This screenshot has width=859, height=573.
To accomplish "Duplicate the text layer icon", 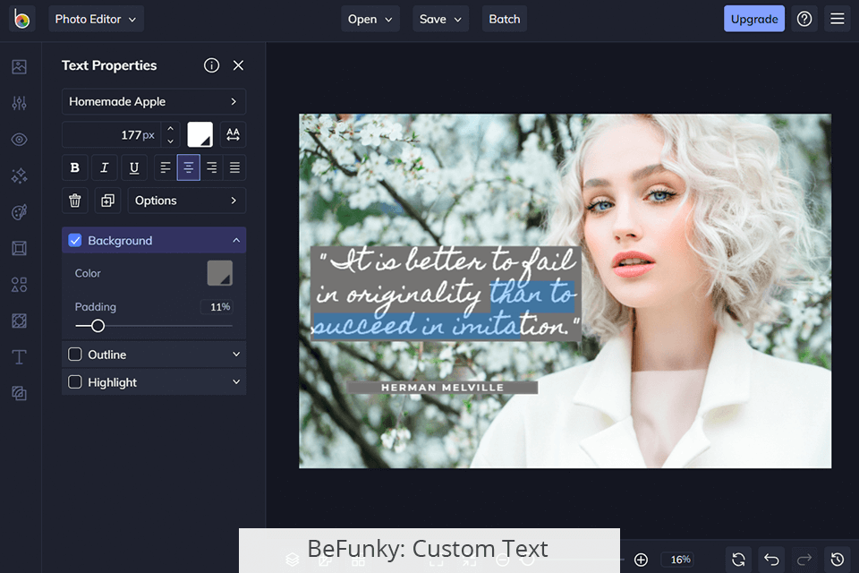I will click(107, 201).
